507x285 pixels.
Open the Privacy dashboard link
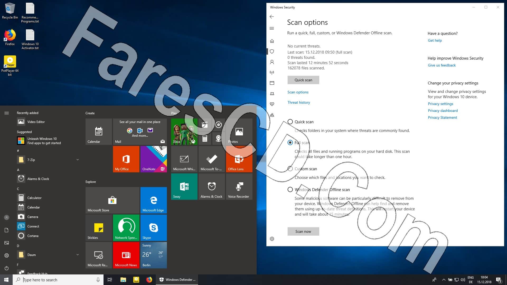pos(443,111)
